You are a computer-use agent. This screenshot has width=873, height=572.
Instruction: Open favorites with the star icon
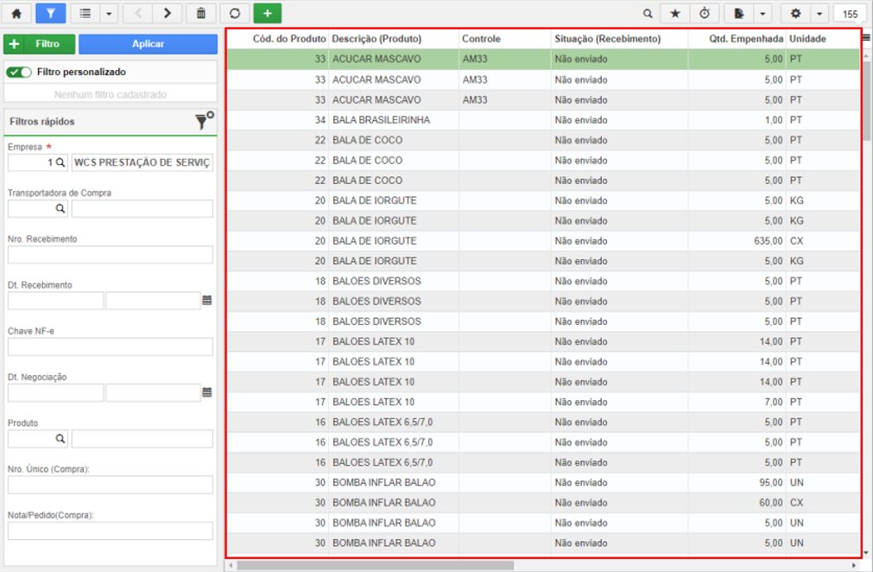point(675,14)
